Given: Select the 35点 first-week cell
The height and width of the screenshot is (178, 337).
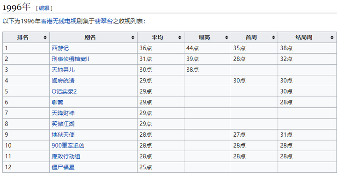Looking at the screenshot, I should pyautogui.click(x=255, y=48).
